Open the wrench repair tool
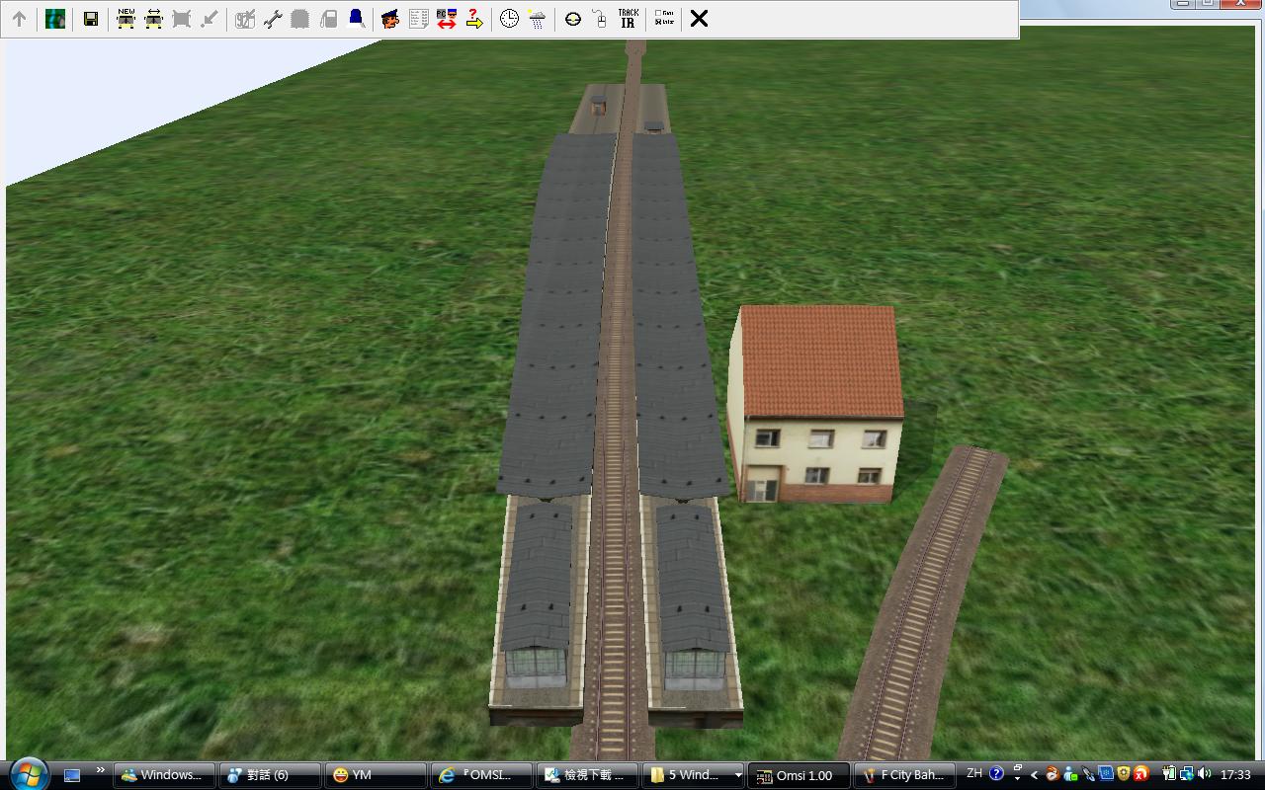 pyautogui.click(x=273, y=19)
